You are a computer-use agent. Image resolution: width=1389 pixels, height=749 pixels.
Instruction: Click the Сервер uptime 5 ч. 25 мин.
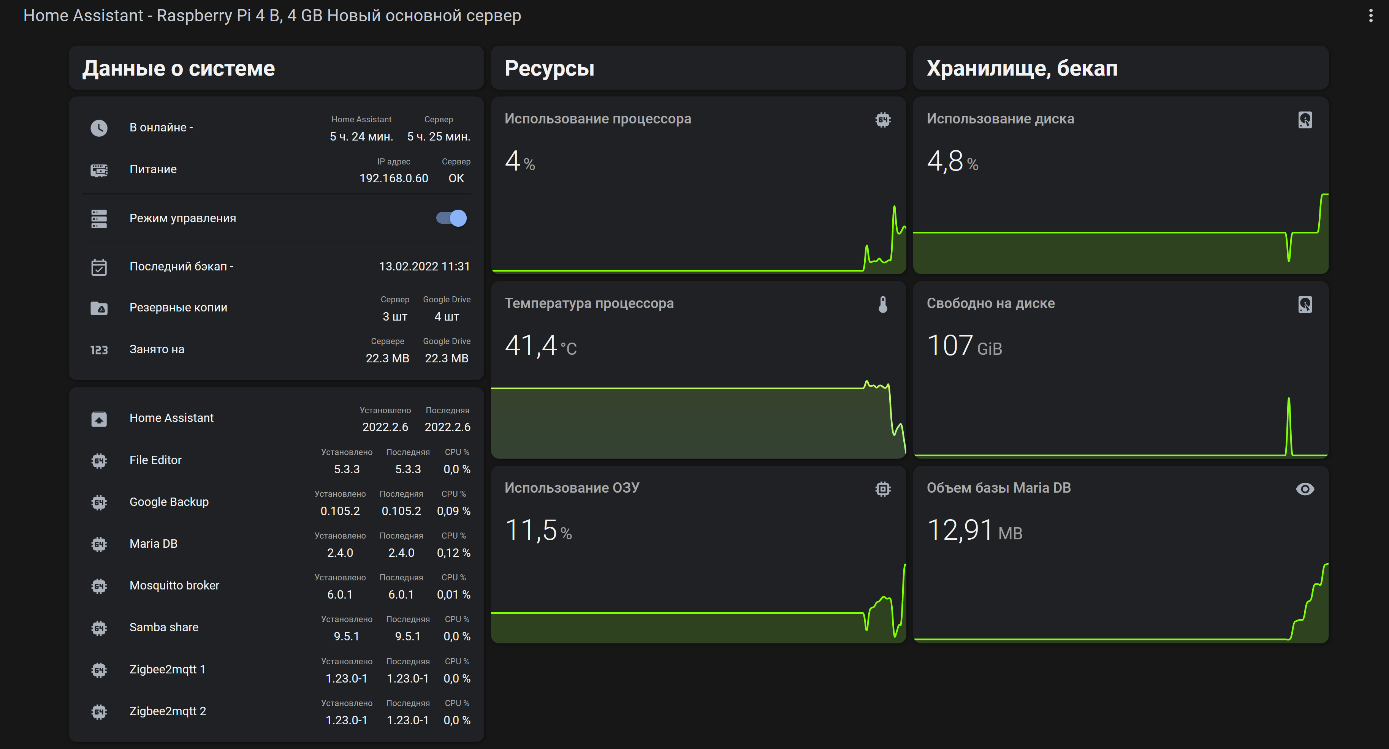click(439, 137)
